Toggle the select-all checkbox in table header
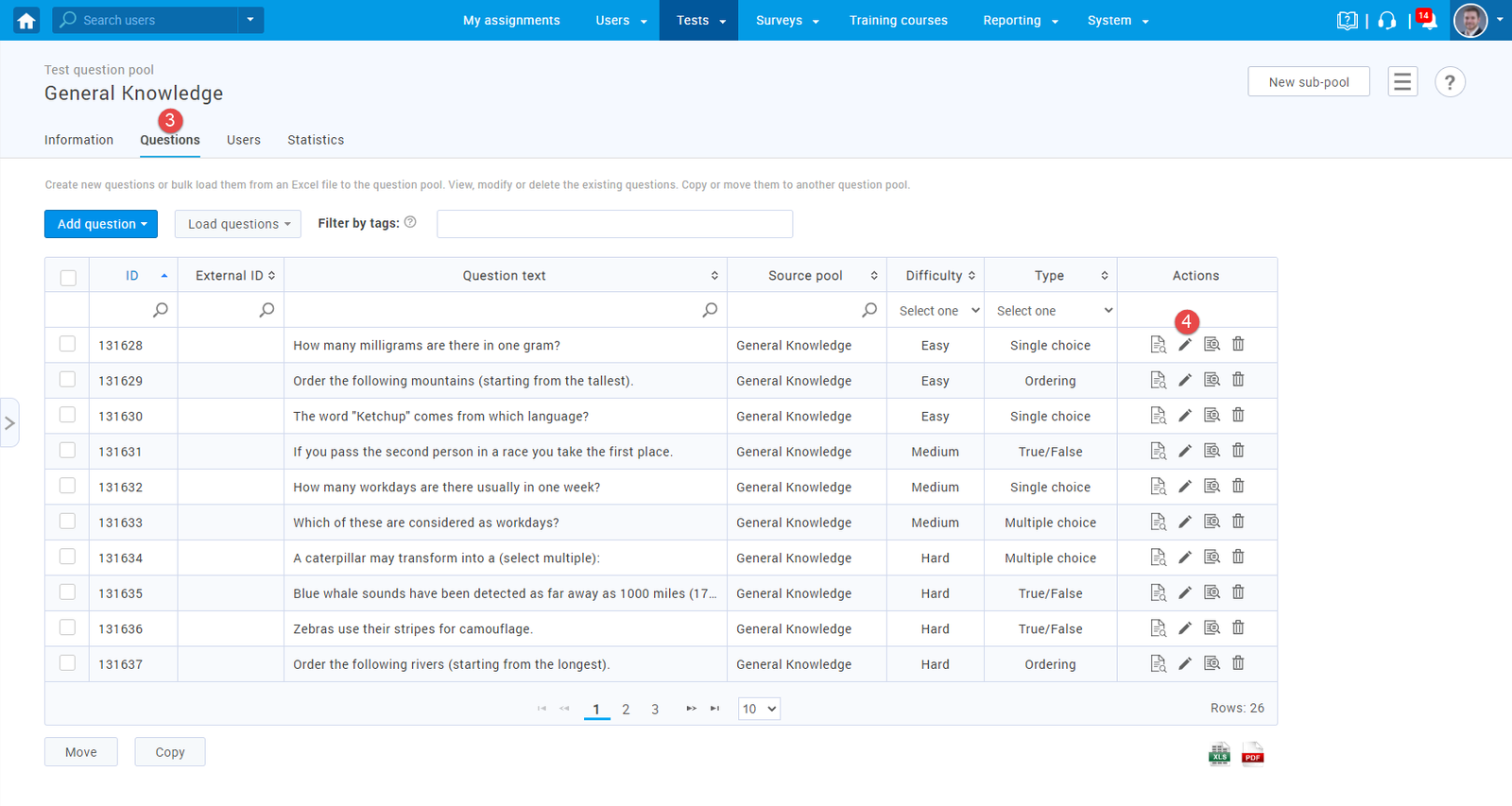The image size is (1512, 806). click(68, 277)
